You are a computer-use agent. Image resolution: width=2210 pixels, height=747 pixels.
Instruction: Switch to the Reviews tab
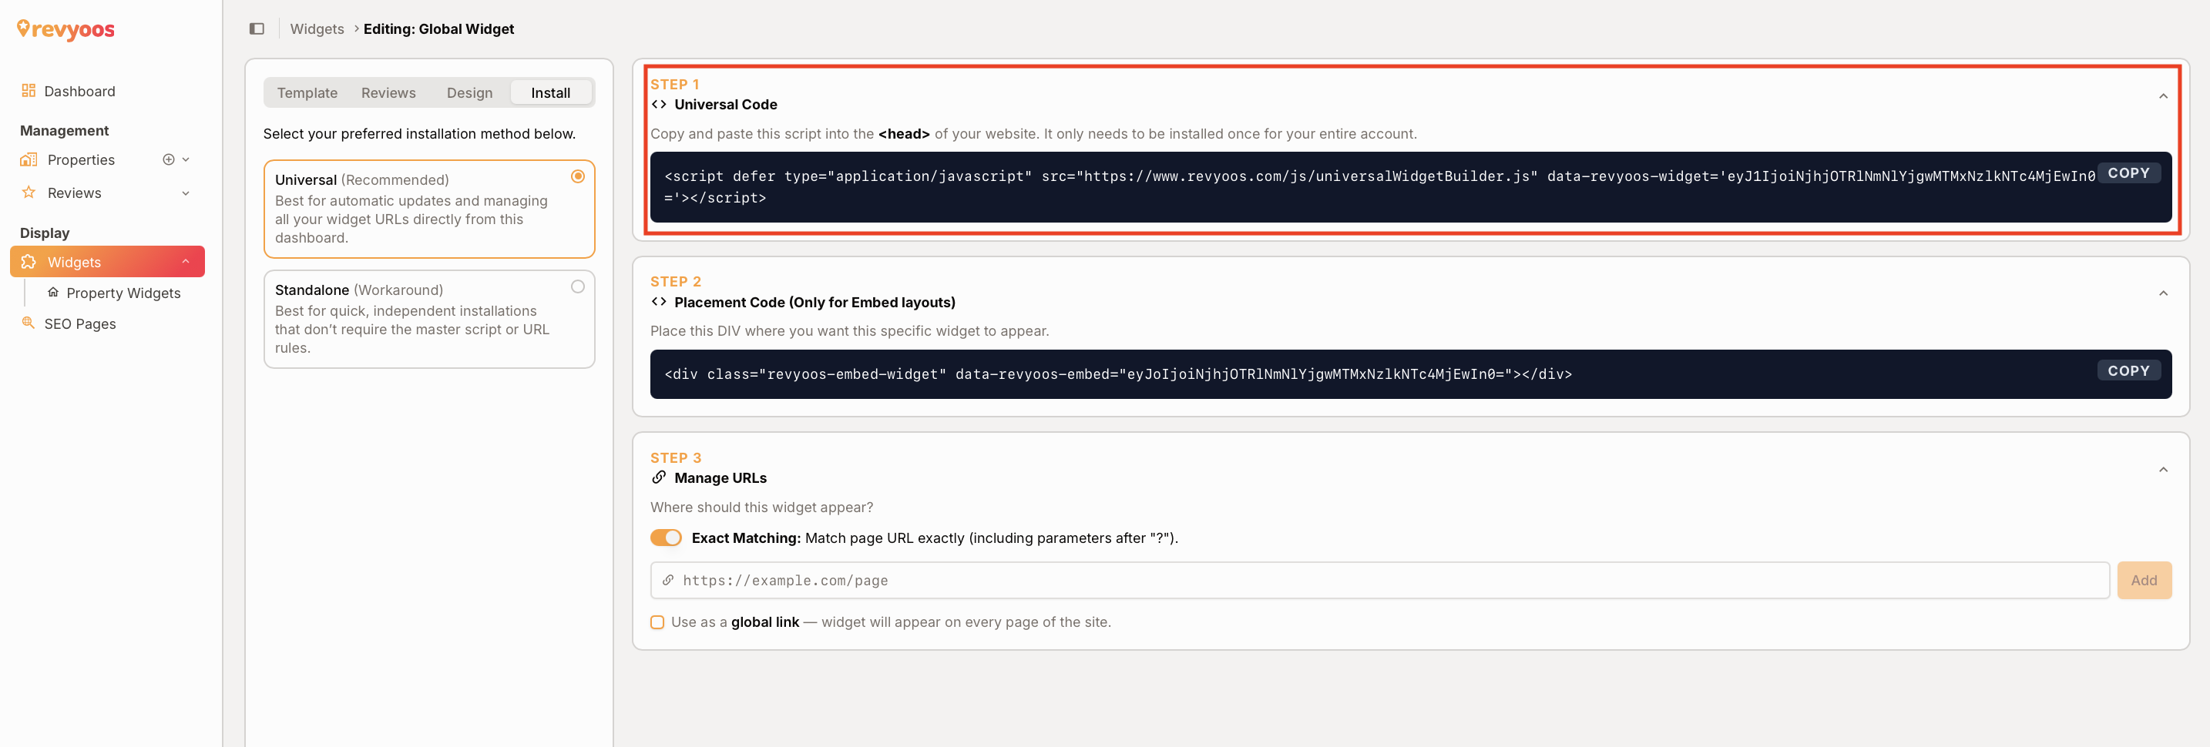388,92
